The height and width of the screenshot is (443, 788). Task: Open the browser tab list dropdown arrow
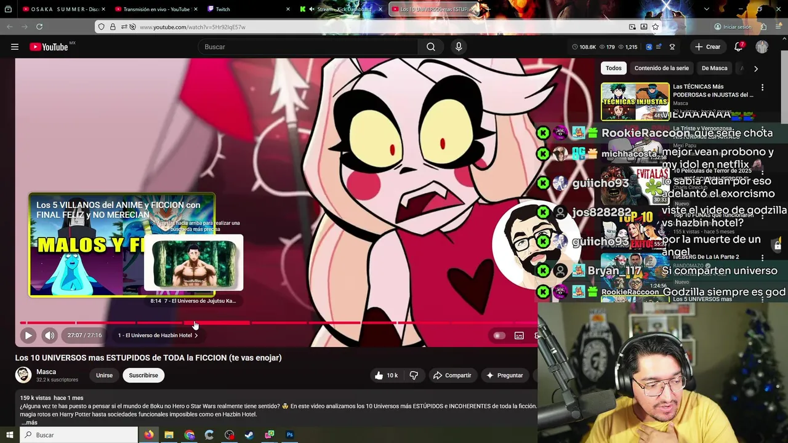pos(706,9)
